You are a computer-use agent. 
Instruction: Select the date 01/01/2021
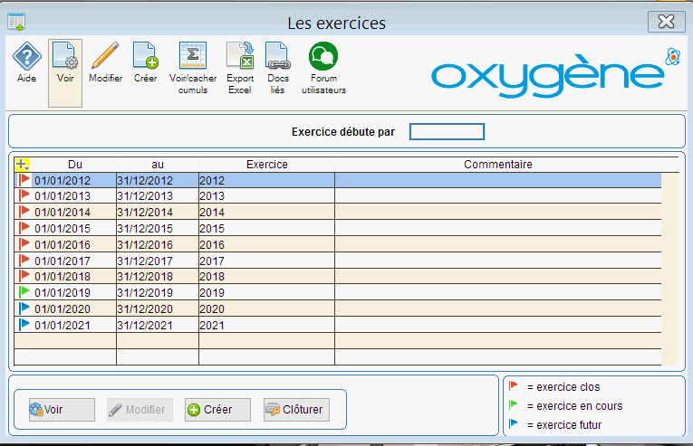click(x=63, y=326)
